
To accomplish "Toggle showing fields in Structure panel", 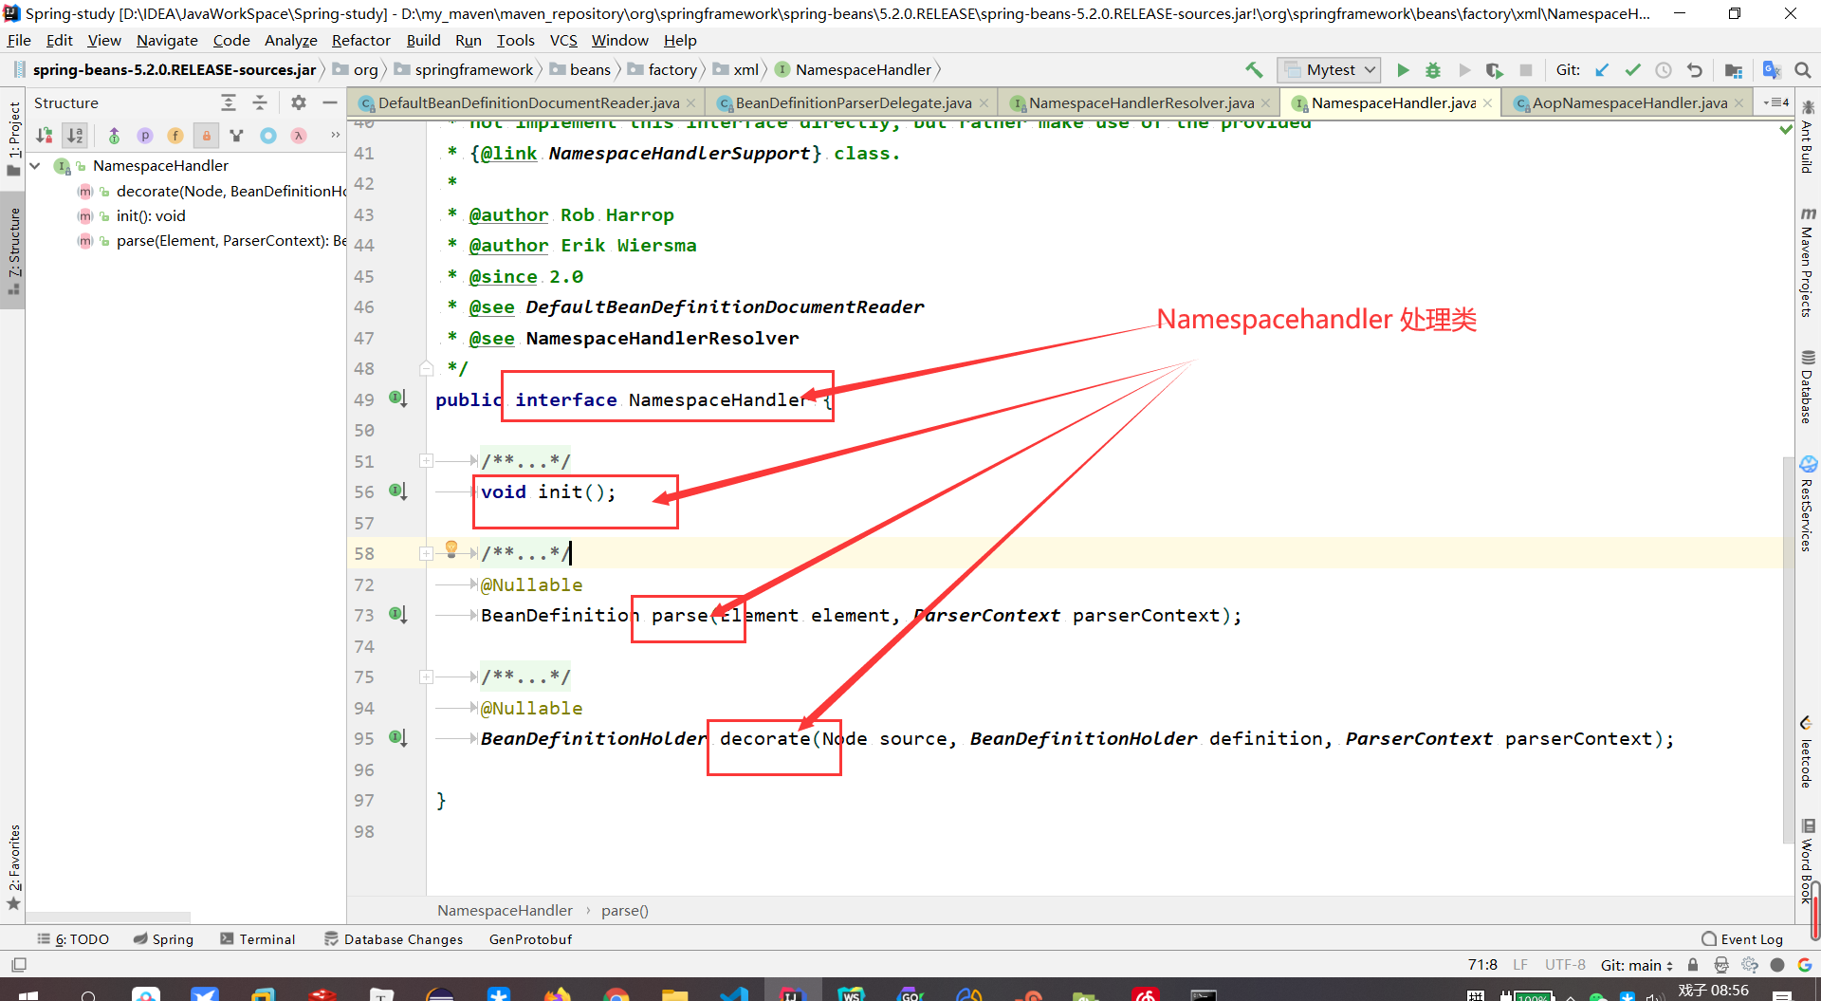I will coord(175,136).
